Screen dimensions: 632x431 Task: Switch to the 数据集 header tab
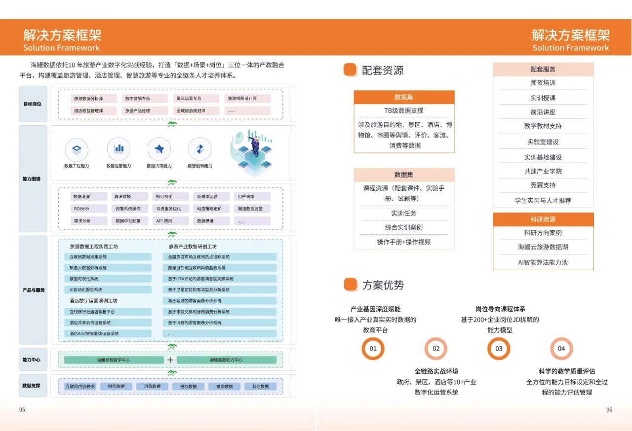(x=404, y=97)
